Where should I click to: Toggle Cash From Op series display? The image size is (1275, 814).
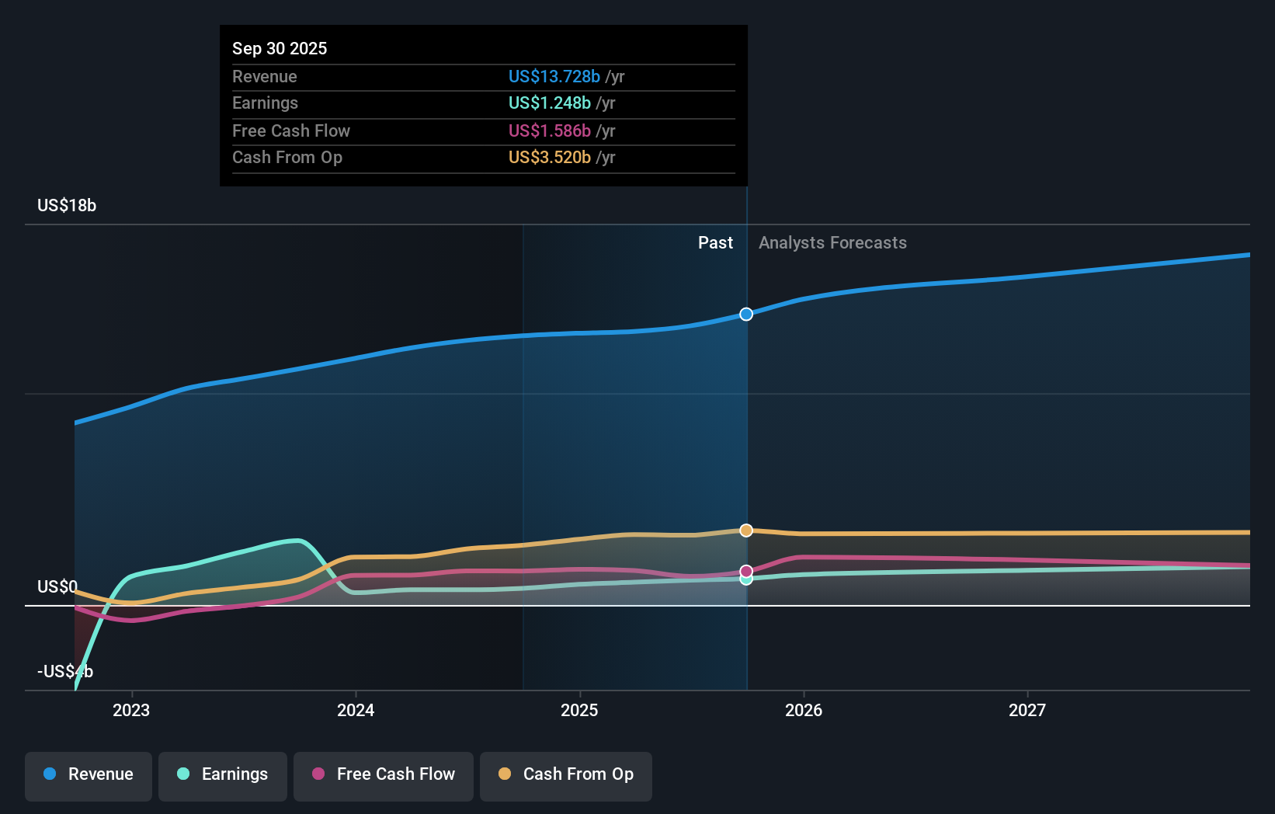565,776
